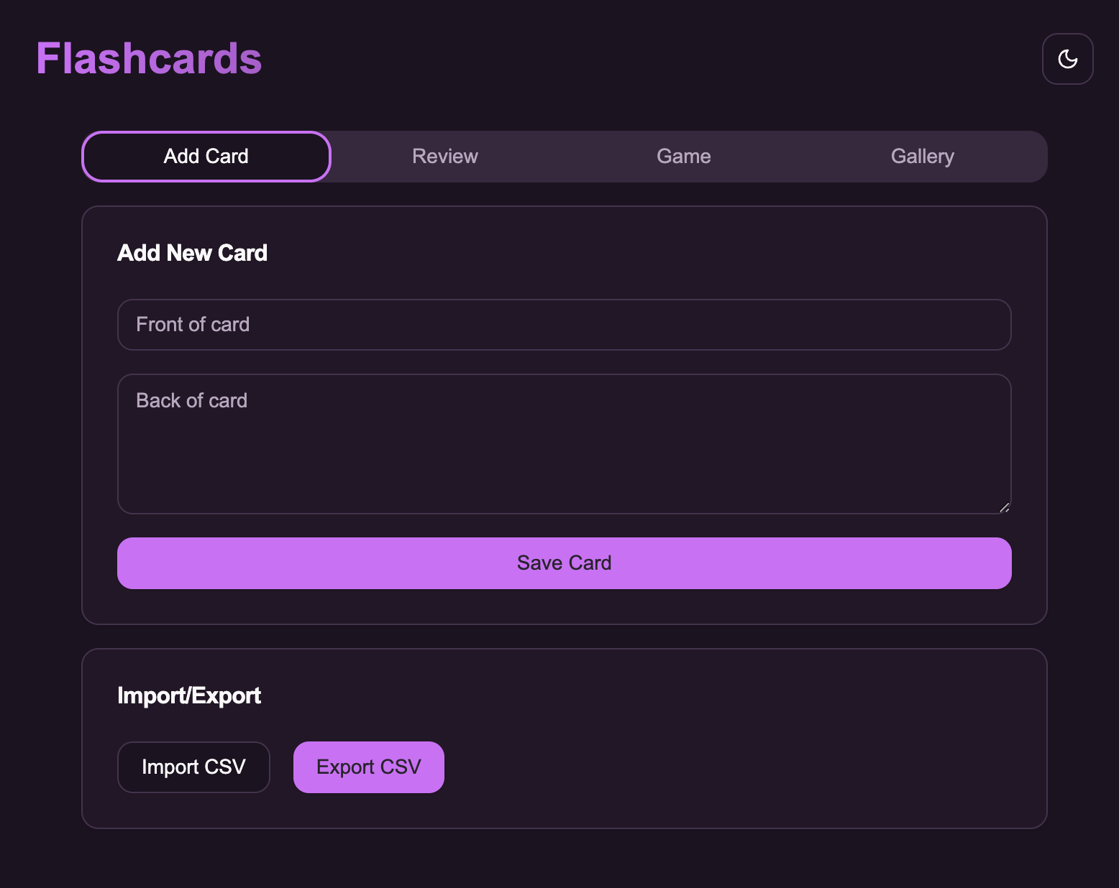The height and width of the screenshot is (888, 1119).
Task: Click the Flashcards title heading
Action: pos(149,59)
